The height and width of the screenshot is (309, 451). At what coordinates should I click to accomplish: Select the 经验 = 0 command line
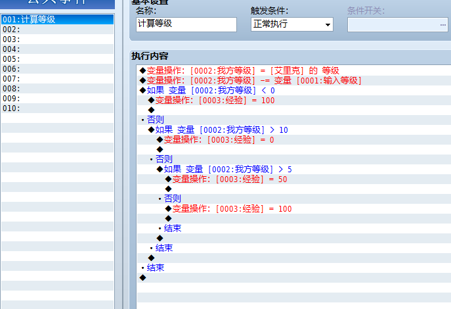[x=294, y=139]
